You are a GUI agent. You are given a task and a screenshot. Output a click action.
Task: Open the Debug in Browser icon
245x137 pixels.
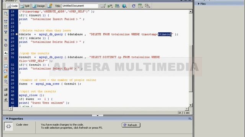coord(110,6)
